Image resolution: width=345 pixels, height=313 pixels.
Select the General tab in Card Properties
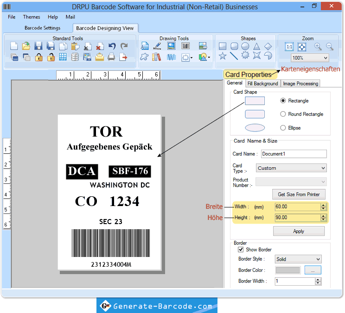click(x=235, y=83)
